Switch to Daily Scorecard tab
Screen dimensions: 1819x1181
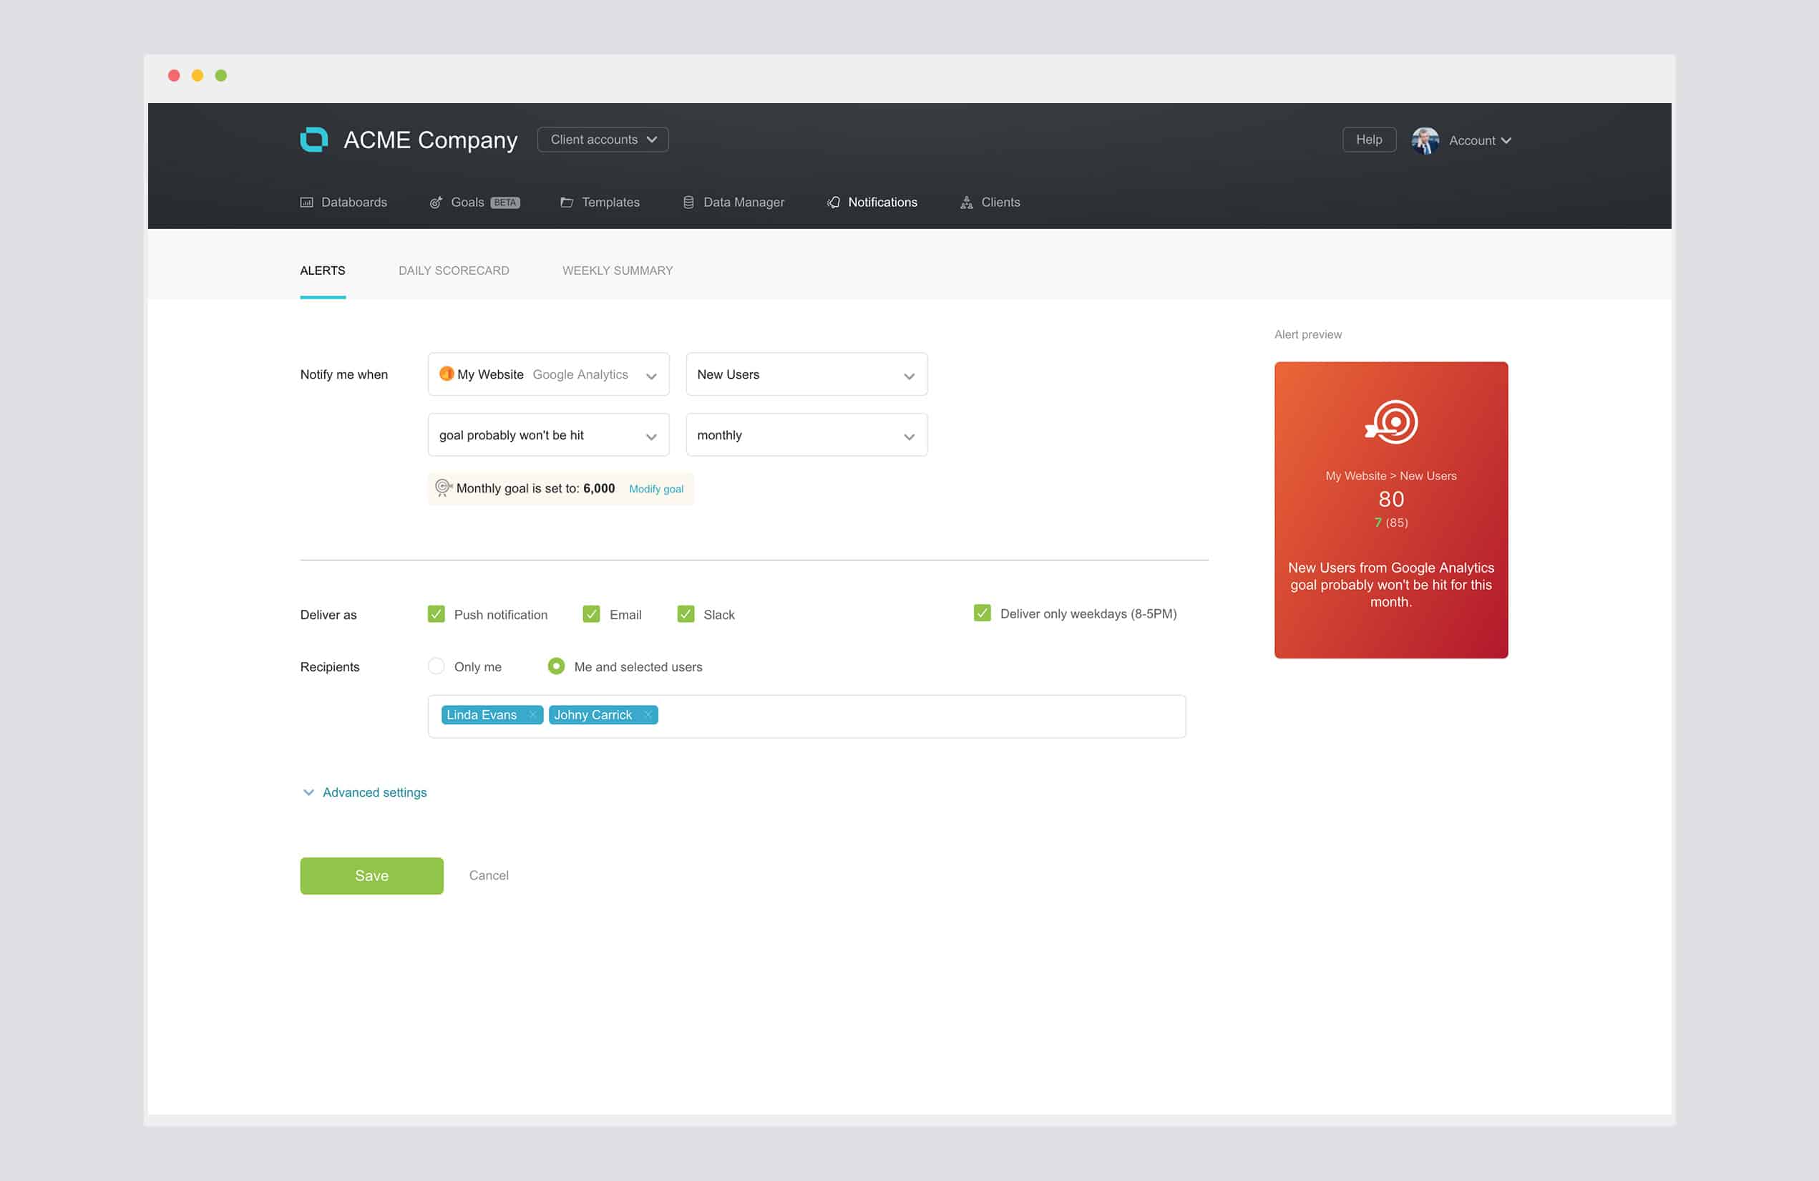point(453,271)
